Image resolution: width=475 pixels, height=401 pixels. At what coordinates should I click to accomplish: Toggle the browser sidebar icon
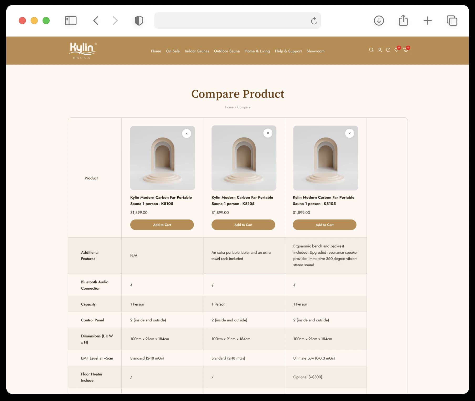[71, 20]
